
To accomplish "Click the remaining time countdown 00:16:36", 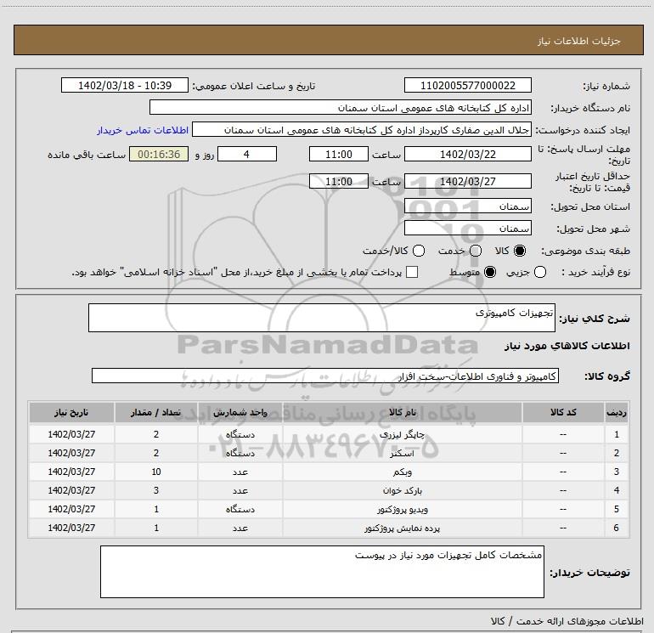I will 159,154.
